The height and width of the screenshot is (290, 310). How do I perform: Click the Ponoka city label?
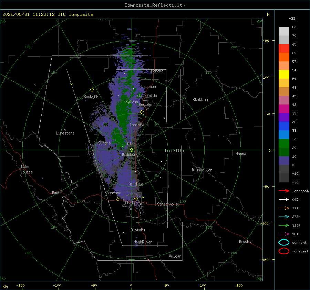(157, 71)
